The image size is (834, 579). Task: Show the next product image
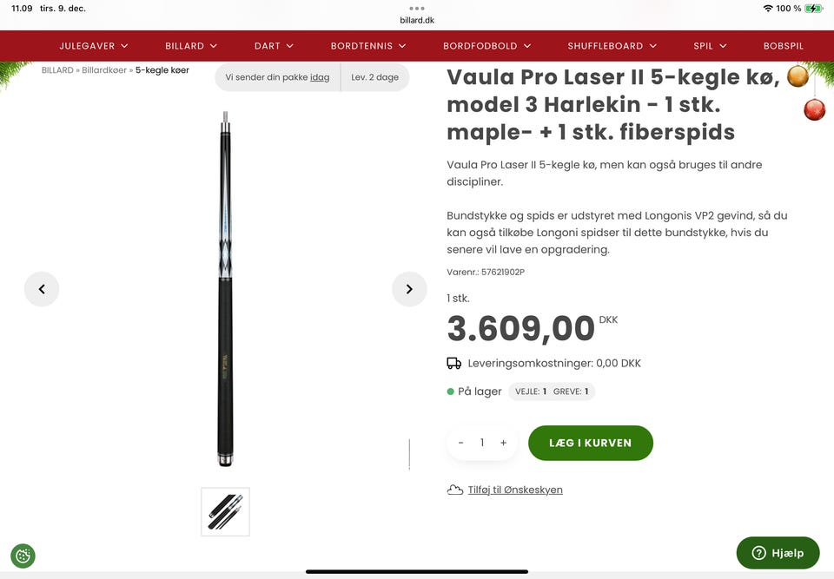tap(409, 289)
